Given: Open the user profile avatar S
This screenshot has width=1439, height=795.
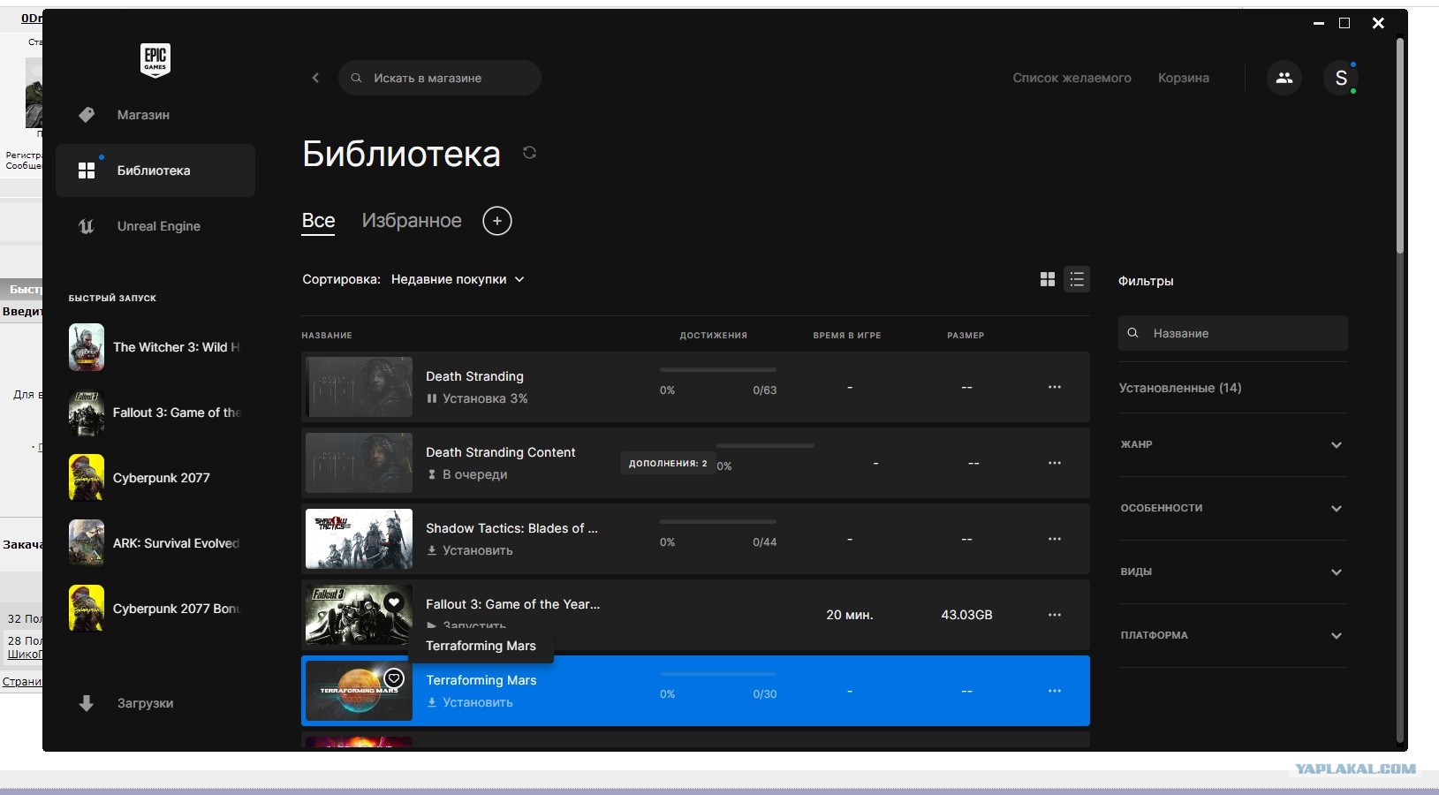Looking at the screenshot, I should click(x=1341, y=78).
